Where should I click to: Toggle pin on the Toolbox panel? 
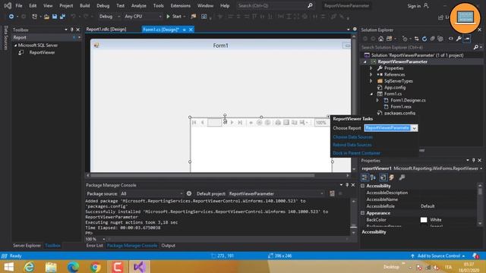click(72, 30)
